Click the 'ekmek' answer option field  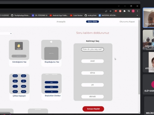pos(92,97)
